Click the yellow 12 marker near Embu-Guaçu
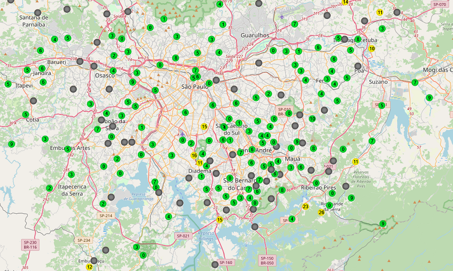The height and width of the screenshot is (271, 453). point(90,267)
